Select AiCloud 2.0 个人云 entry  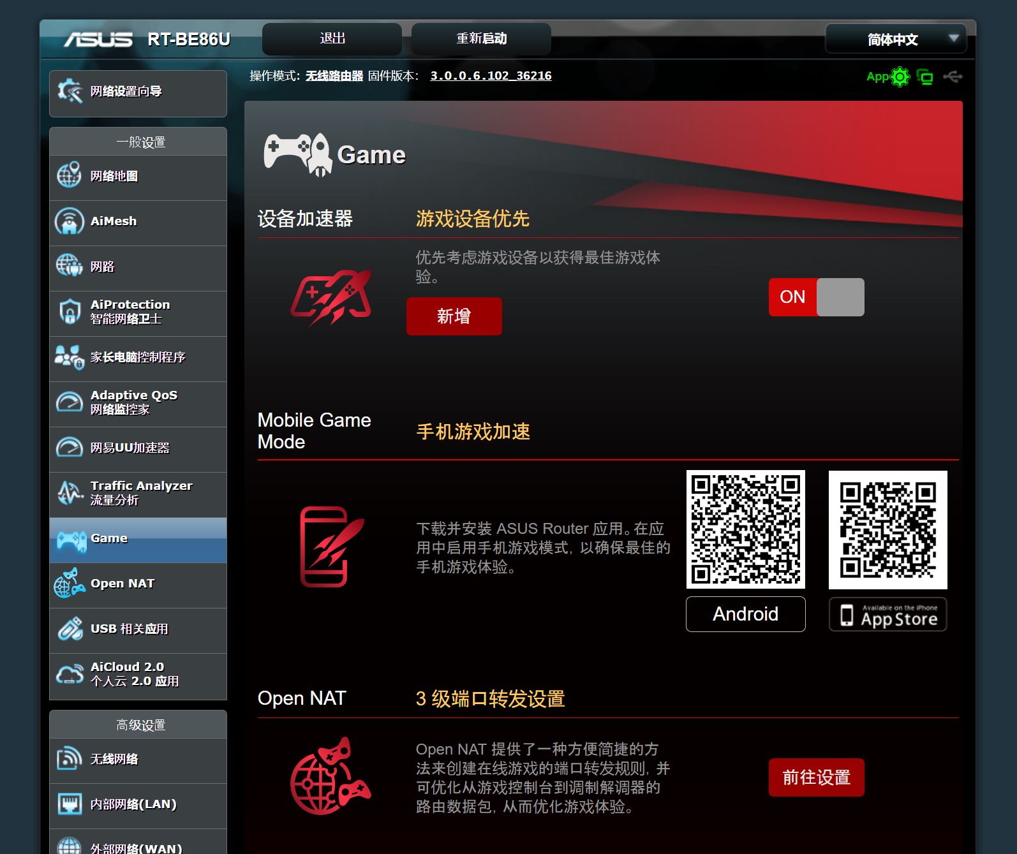[x=138, y=675]
